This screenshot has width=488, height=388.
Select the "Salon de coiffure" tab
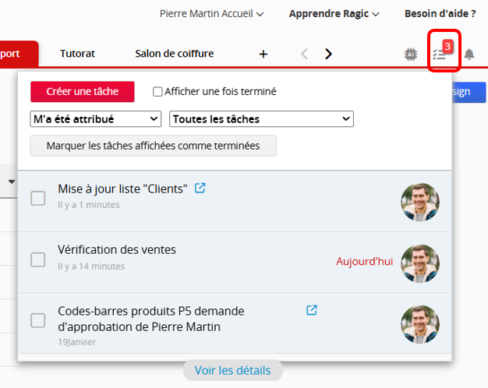coord(174,54)
